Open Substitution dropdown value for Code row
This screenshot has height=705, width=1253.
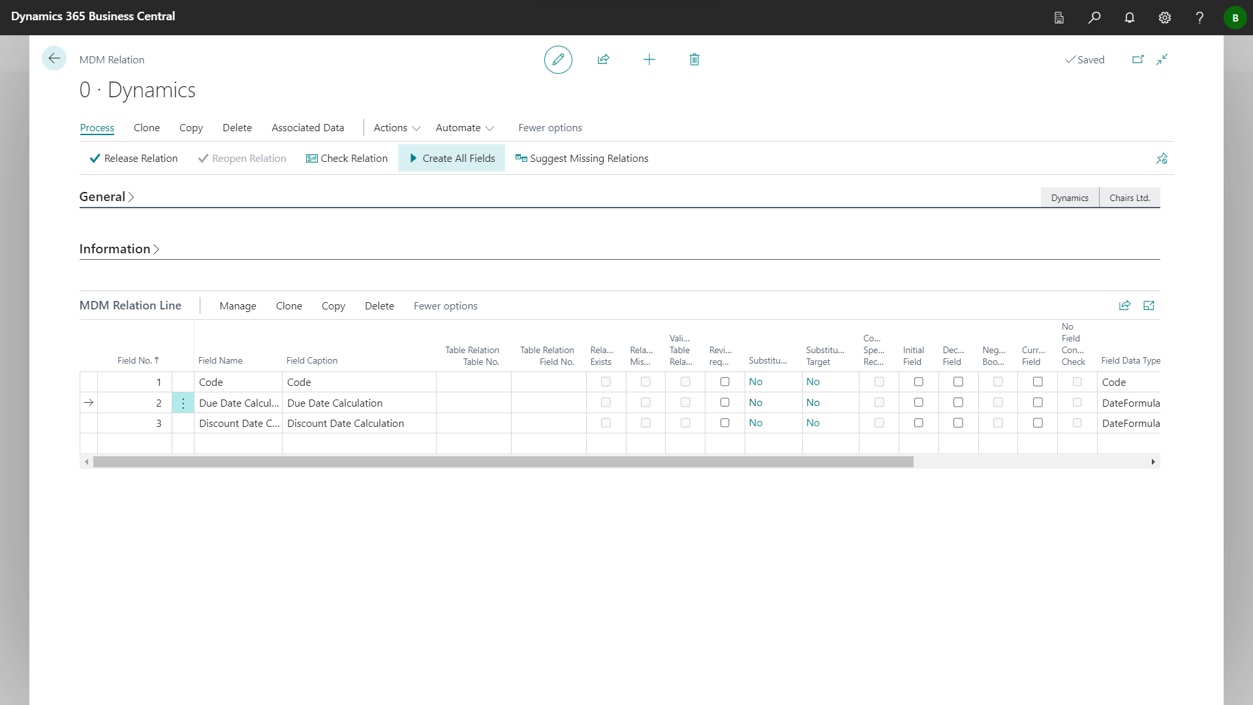(x=756, y=382)
